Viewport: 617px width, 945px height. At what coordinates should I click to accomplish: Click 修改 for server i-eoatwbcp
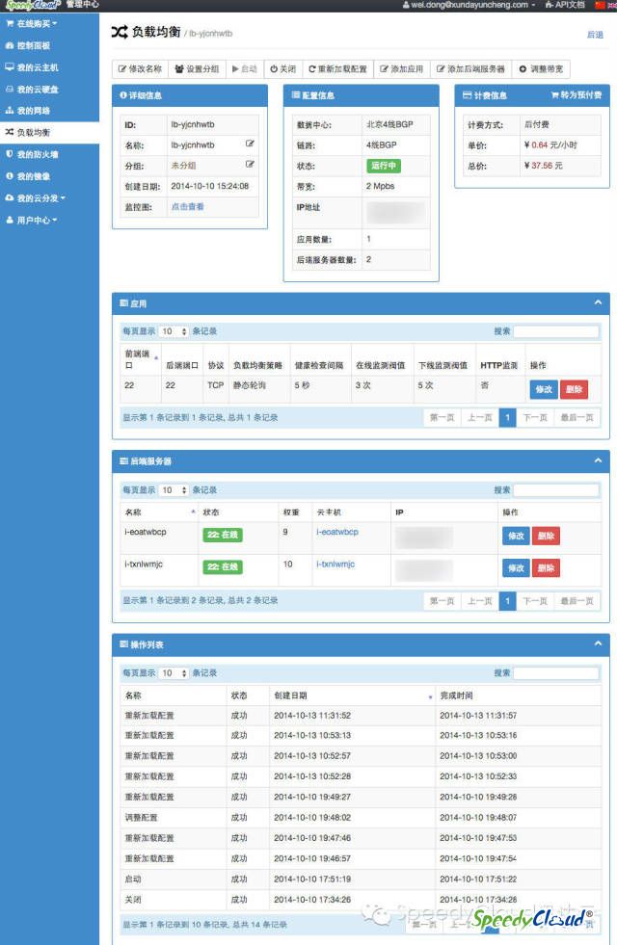[x=516, y=536]
